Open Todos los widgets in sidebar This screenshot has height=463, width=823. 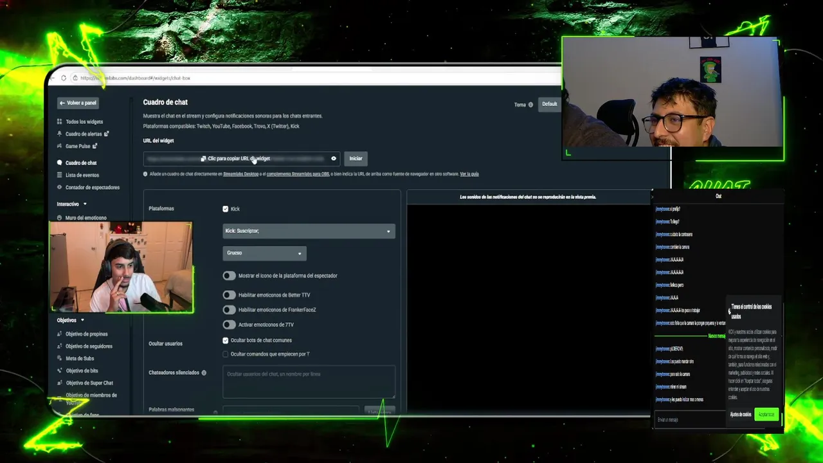click(84, 122)
